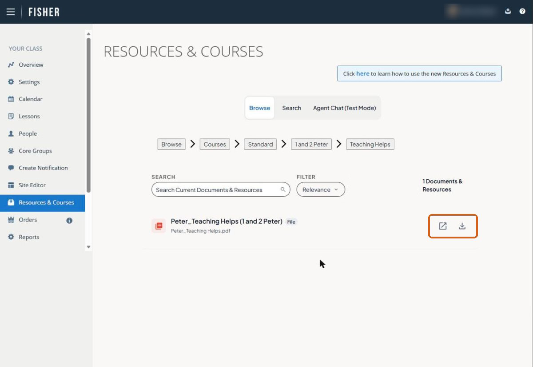The width and height of the screenshot is (533, 367).
Task: Click the Teaching Helps breadcrumb
Action: [370, 144]
